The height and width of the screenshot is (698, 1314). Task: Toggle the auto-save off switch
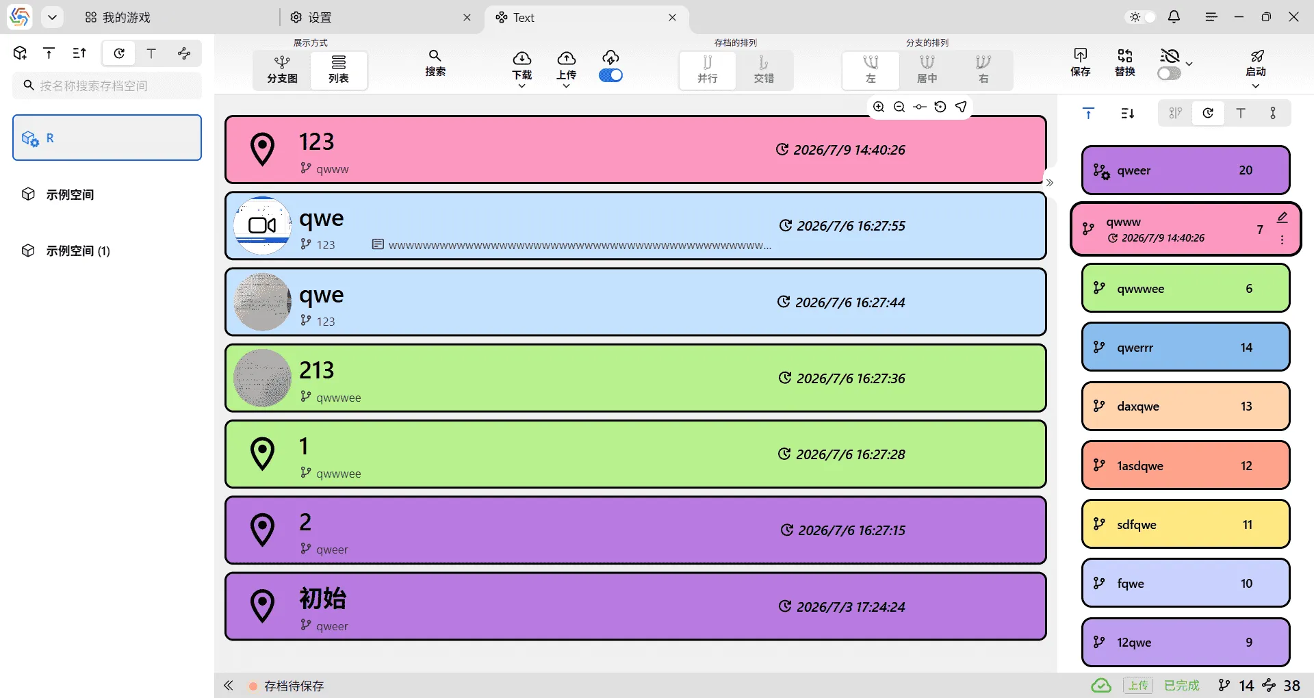tap(1169, 73)
